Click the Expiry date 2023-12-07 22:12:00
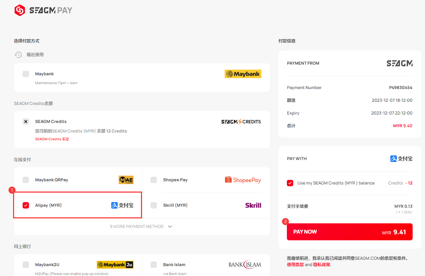The width and height of the screenshot is (425, 276). [x=392, y=113]
